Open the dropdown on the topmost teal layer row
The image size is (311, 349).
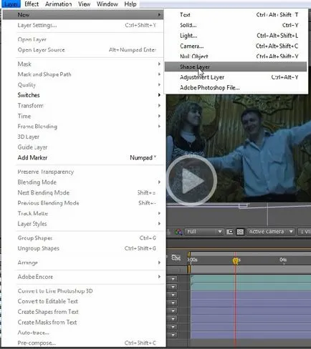(173, 279)
